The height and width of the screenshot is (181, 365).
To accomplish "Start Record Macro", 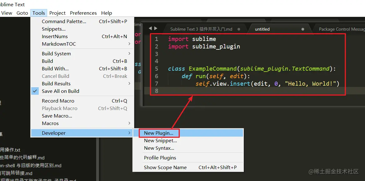I will 82,101.
